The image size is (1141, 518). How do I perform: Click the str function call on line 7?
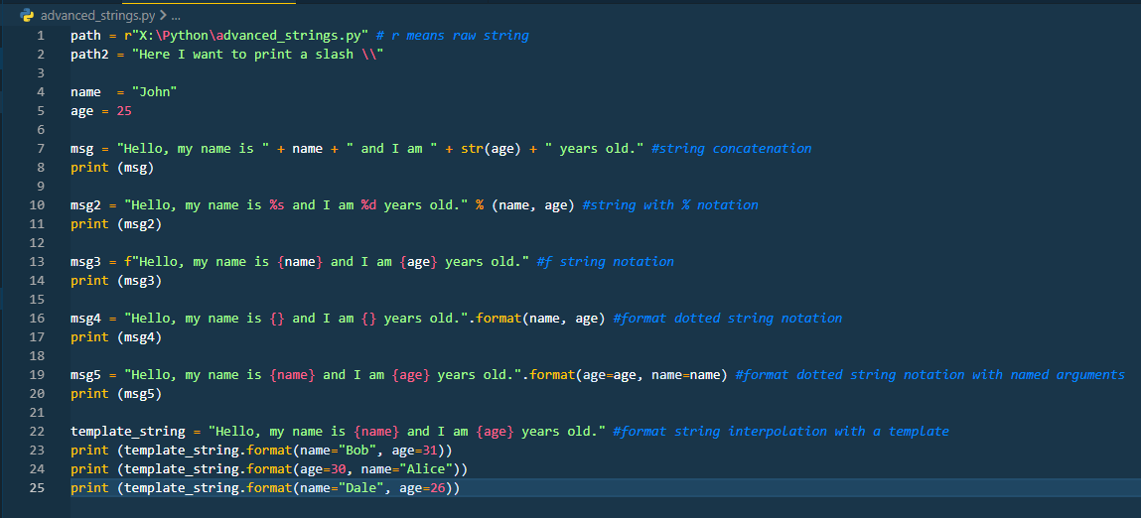[x=473, y=149]
